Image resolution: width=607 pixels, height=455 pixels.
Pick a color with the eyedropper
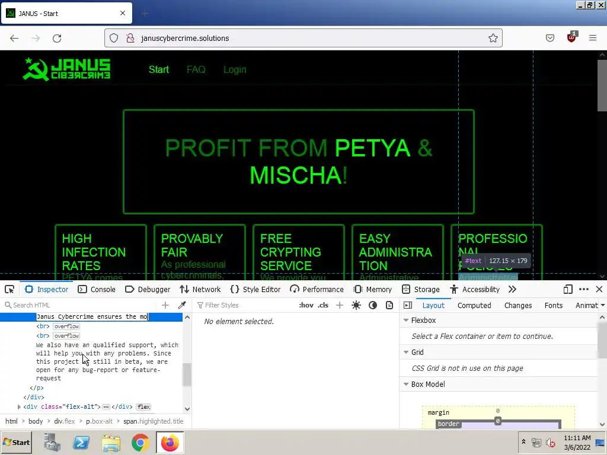[x=182, y=305]
